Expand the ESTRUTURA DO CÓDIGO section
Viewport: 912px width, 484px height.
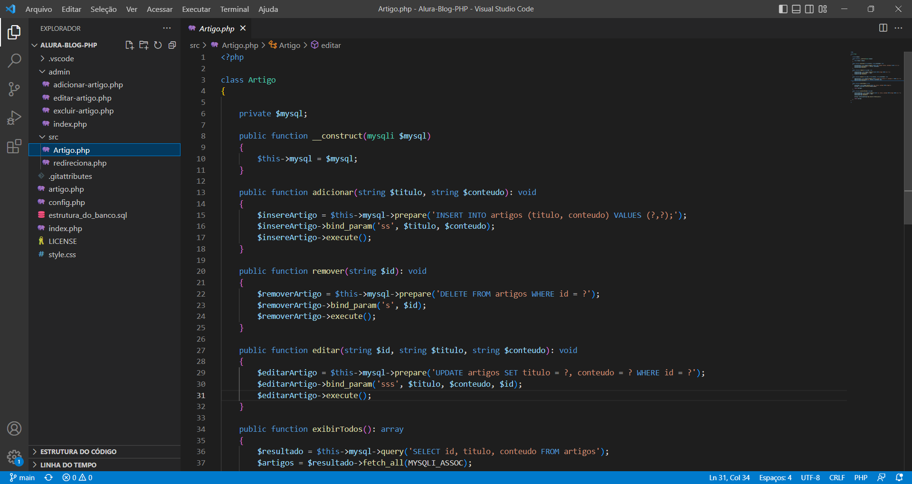click(x=104, y=452)
